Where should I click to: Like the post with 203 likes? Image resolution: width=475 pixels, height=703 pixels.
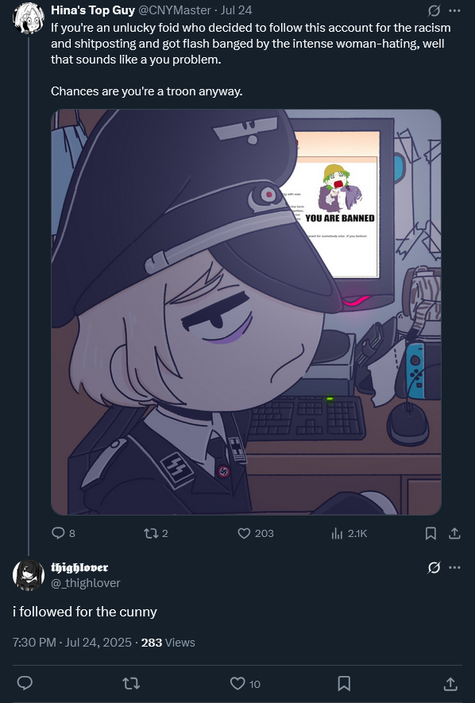coord(256,533)
